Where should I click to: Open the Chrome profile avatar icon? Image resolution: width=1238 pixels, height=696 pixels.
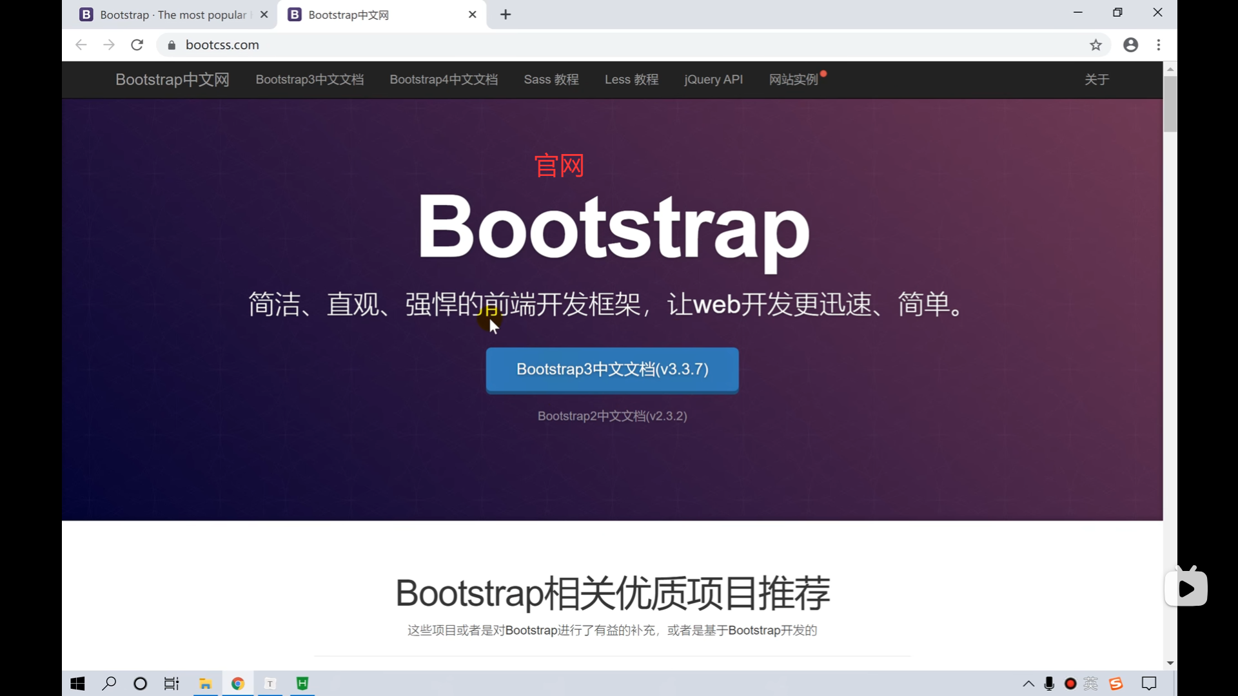[x=1130, y=45]
